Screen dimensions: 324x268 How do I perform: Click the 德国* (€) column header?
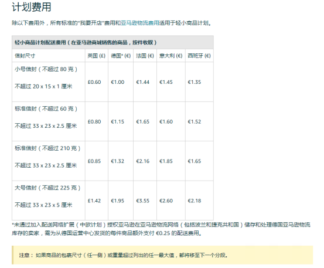click(121, 56)
